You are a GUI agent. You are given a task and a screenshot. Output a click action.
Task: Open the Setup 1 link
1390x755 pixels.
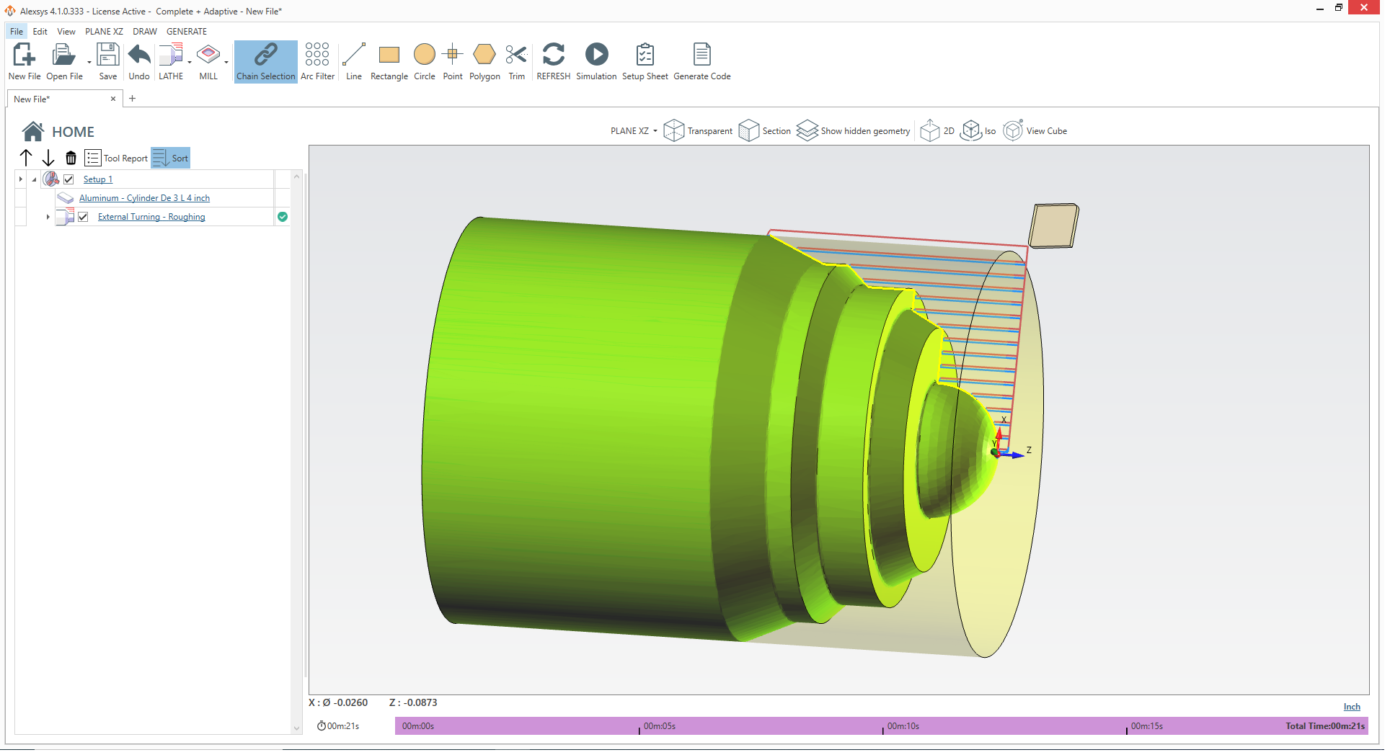[x=98, y=179]
